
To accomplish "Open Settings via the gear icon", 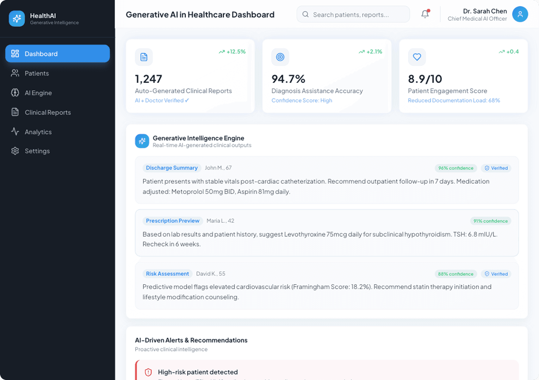I will pyautogui.click(x=15, y=151).
